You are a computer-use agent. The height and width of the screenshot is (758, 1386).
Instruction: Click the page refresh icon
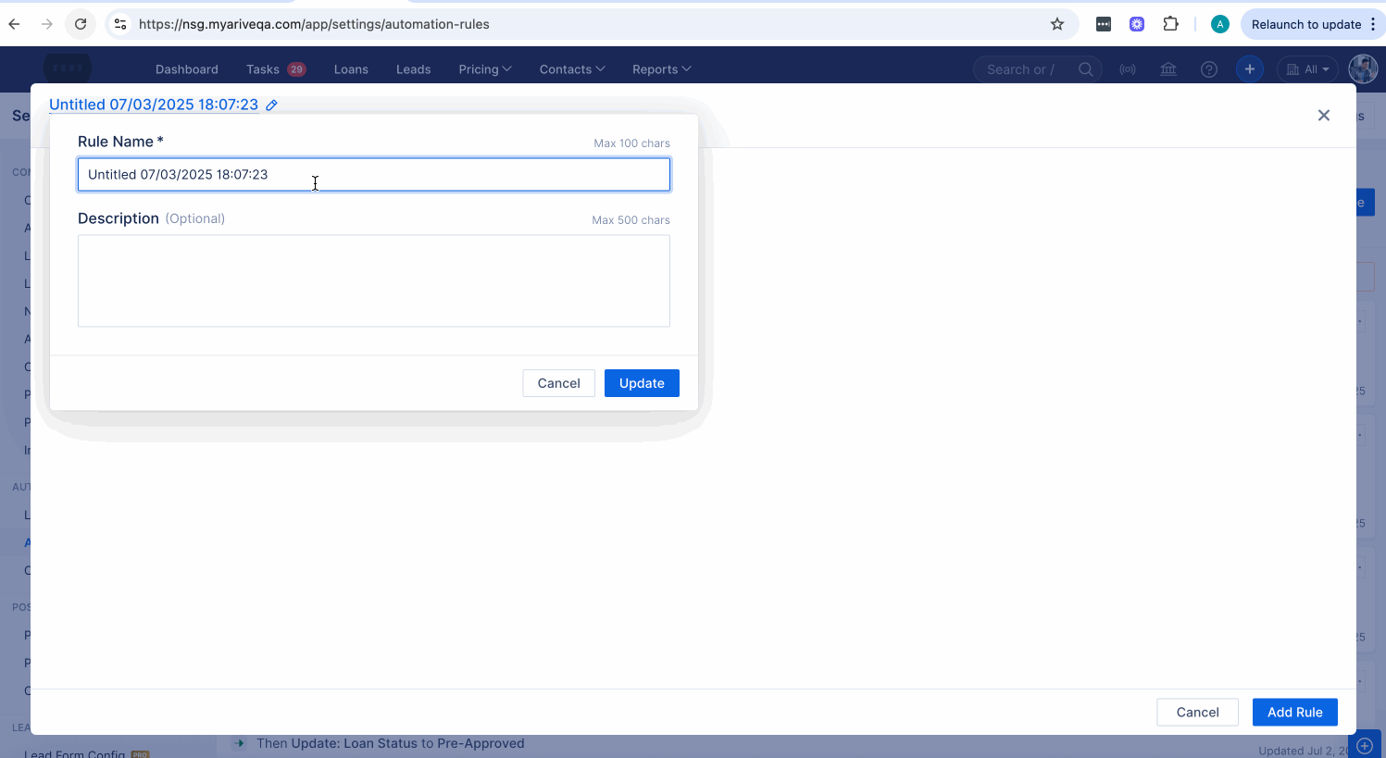pos(80,24)
